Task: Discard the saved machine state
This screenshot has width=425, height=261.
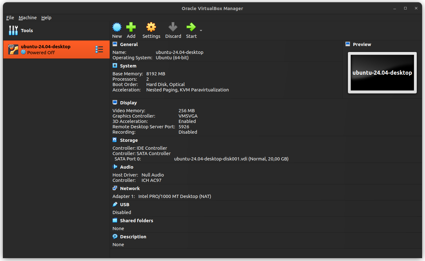Action: point(173,30)
